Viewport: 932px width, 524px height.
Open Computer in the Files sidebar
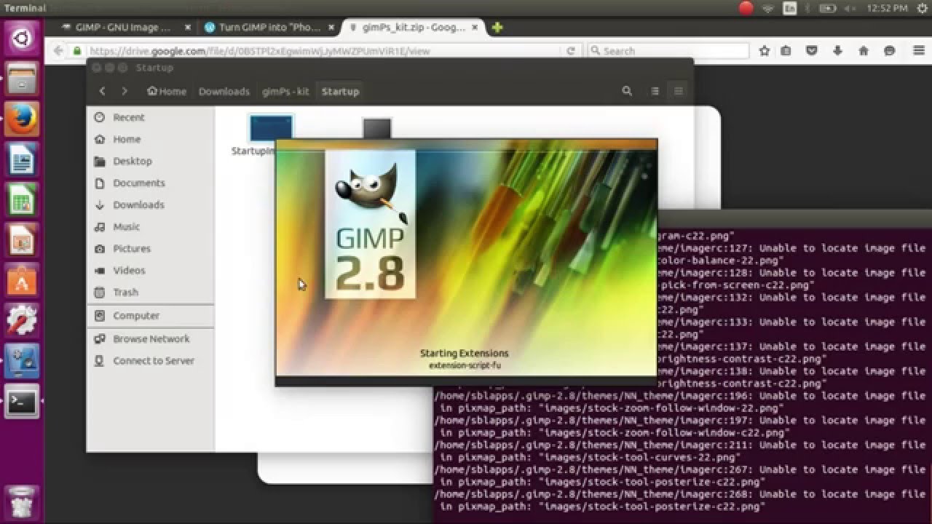click(x=150, y=316)
